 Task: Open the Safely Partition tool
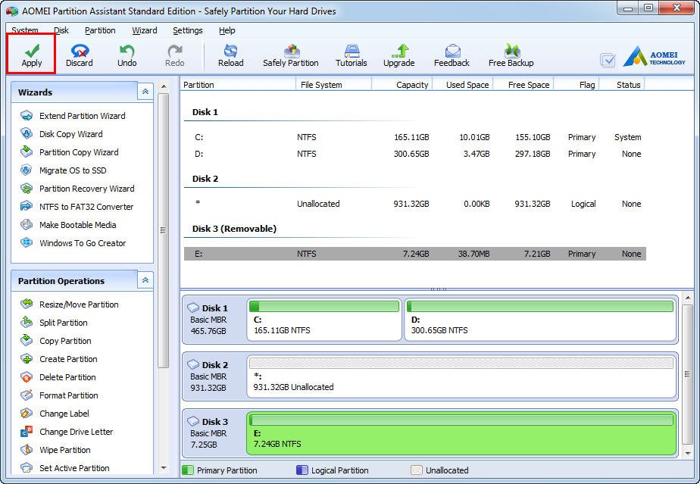coord(291,54)
